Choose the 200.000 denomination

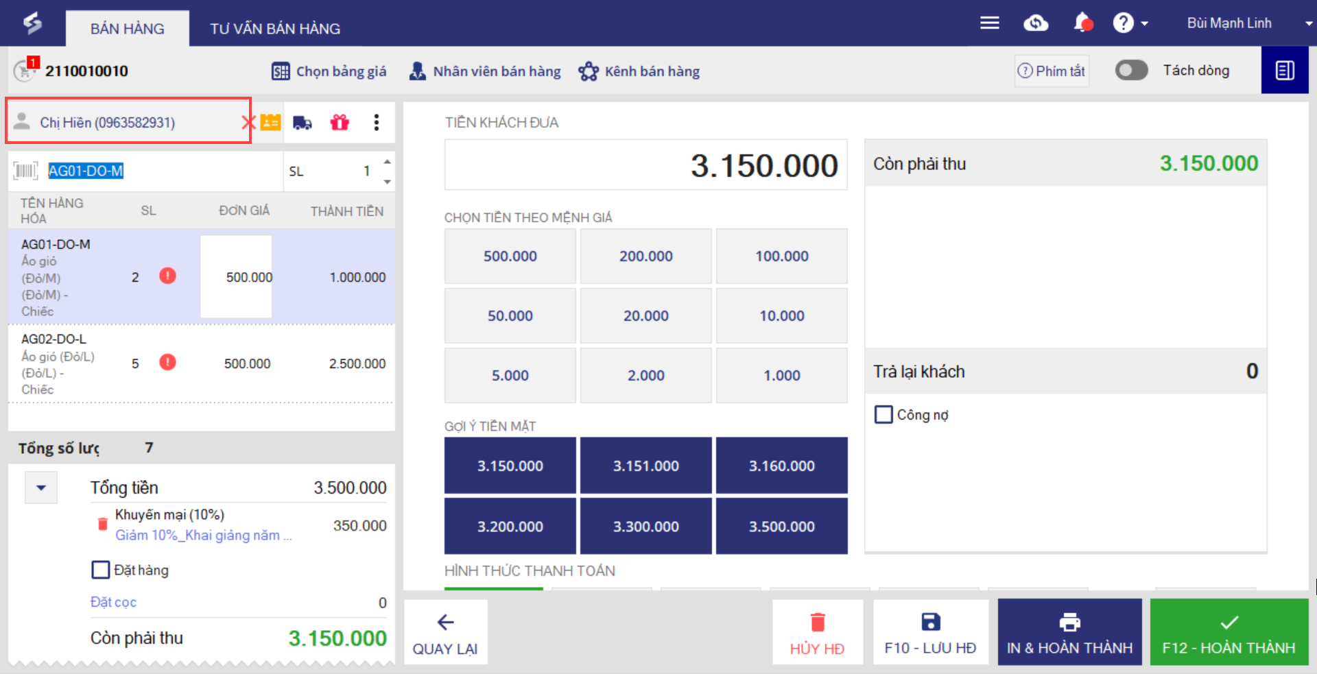(646, 256)
